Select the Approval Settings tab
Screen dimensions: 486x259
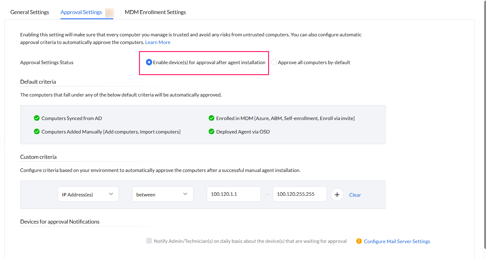81,12
